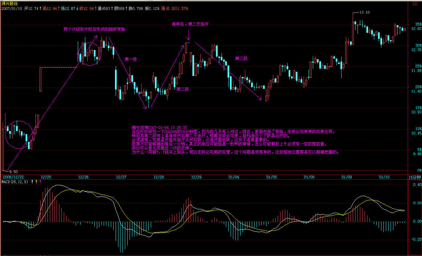
Task: Select the magenta down arrow under 涨停后 annotation
Action: [188, 35]
